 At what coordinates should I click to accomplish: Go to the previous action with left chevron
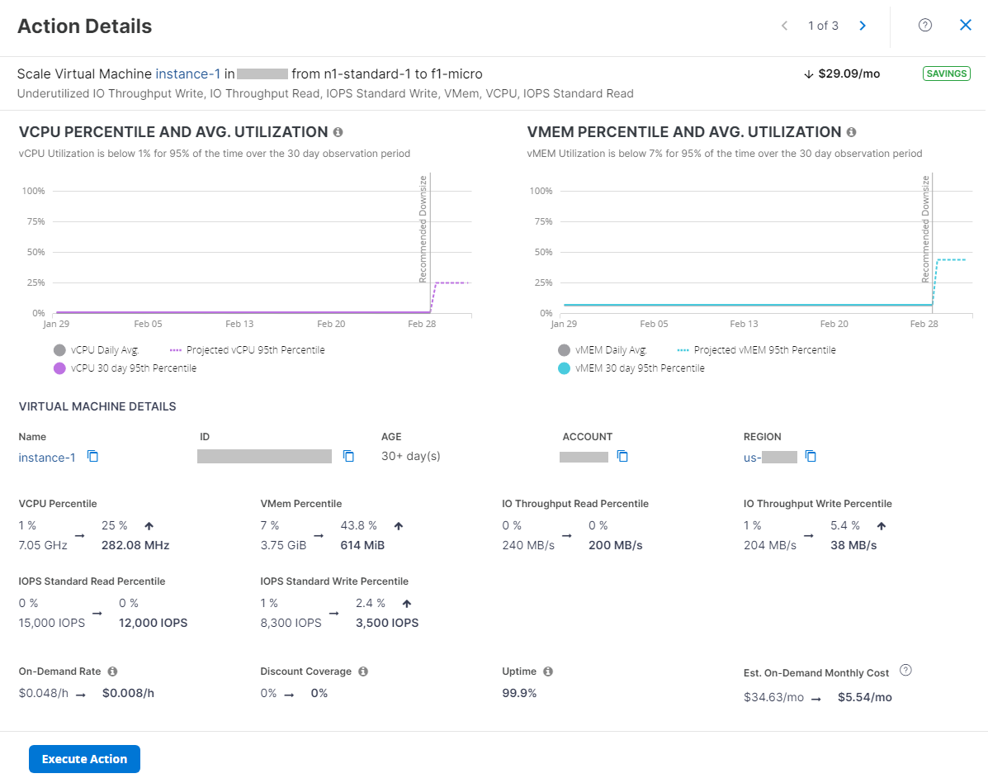coord(784,26)
